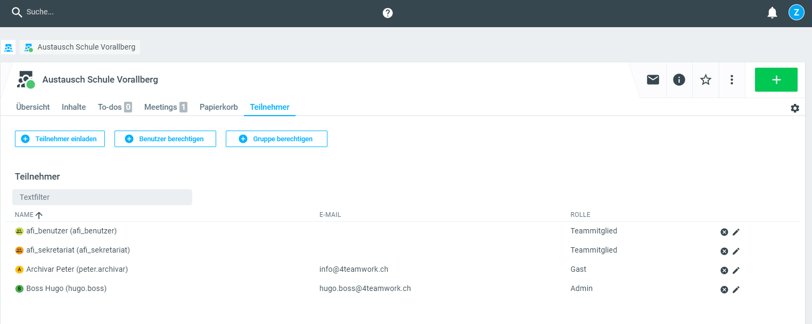Viewport: 812px width, 324px height.
Task: Click the envelope mail icon
Action: 653,80
